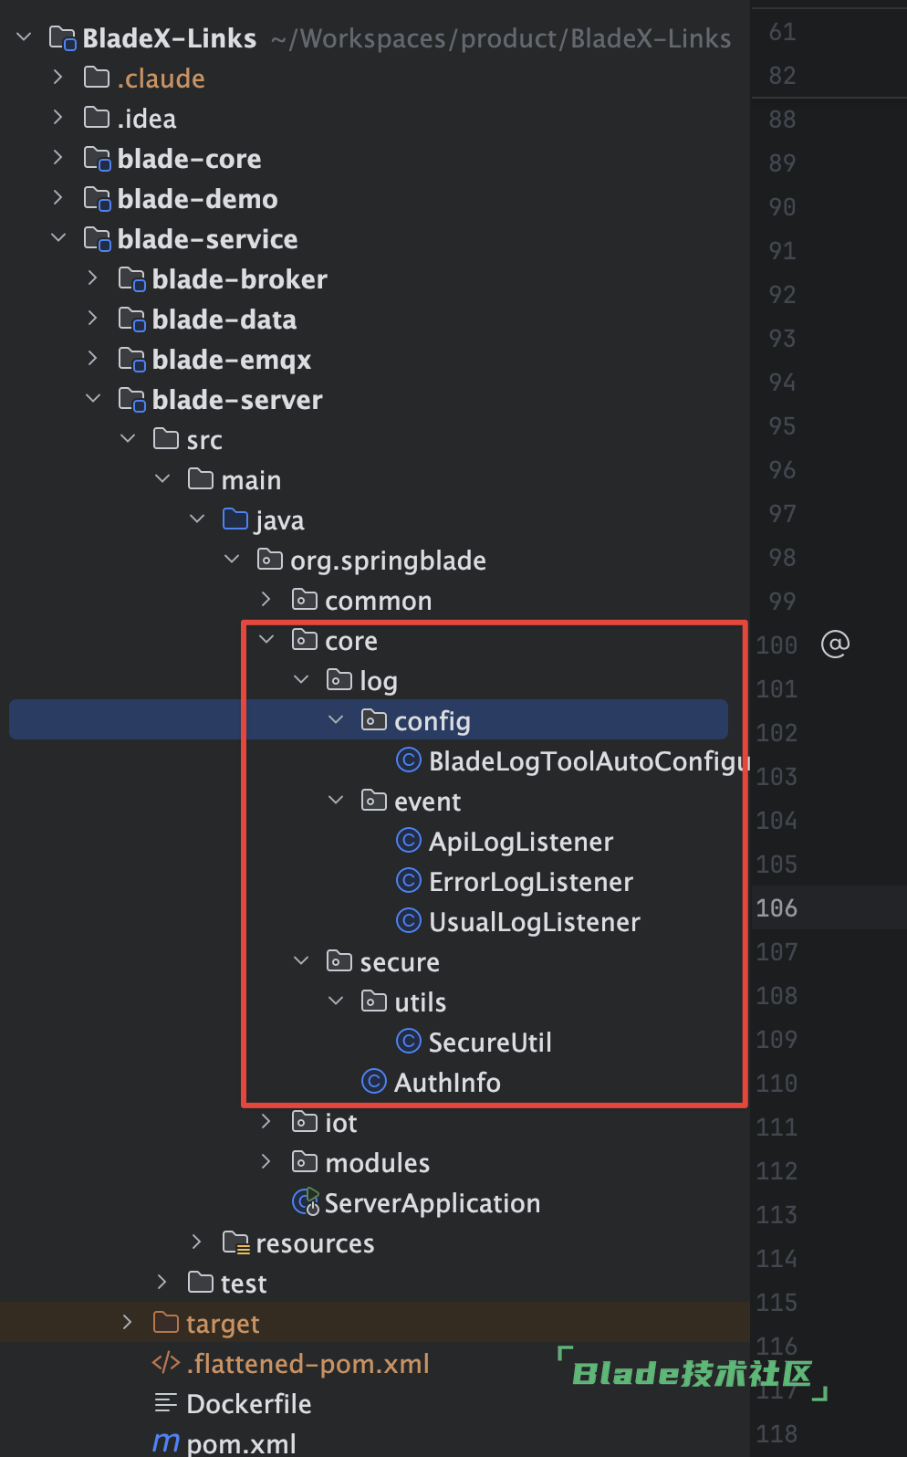The image size is (907, 1457).
Task: Select the ErrorLogListener class
Action: point(530,882)
